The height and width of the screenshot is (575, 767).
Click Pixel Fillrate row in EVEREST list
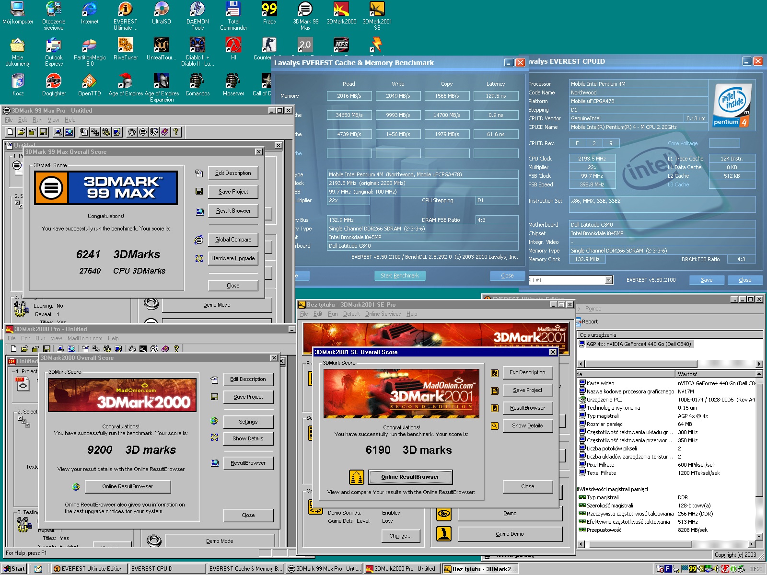tap(667, 465)
